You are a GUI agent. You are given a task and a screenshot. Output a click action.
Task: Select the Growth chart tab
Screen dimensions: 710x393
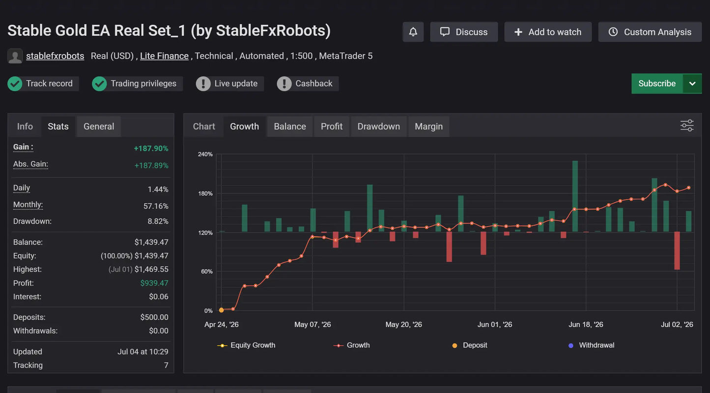tap(244, 126)
